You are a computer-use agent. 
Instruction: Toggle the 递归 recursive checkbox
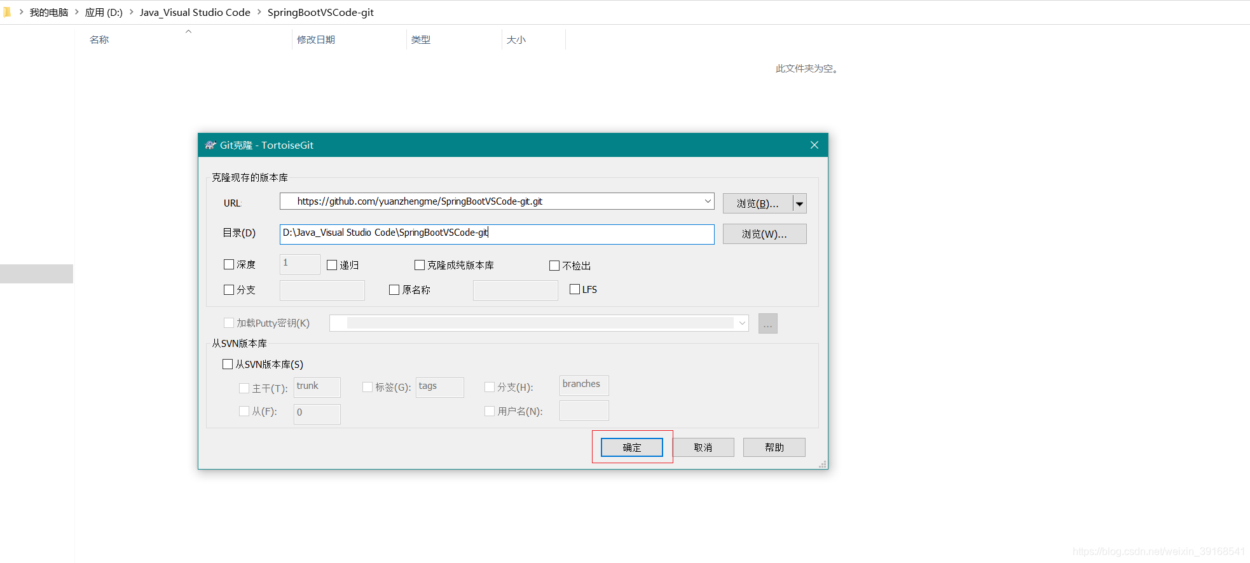click(x=332, y=265)
